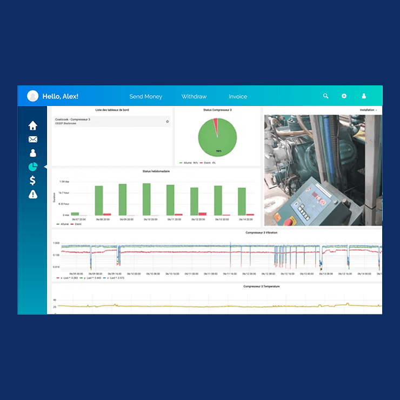Click the Status hebdomadaire panel title
Image resolution: width=400 pixels, height=400 pixels.
pos(156,171)
